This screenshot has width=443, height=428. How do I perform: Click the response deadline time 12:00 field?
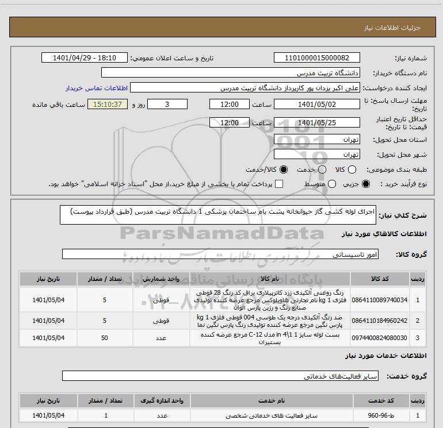point(230,104)
